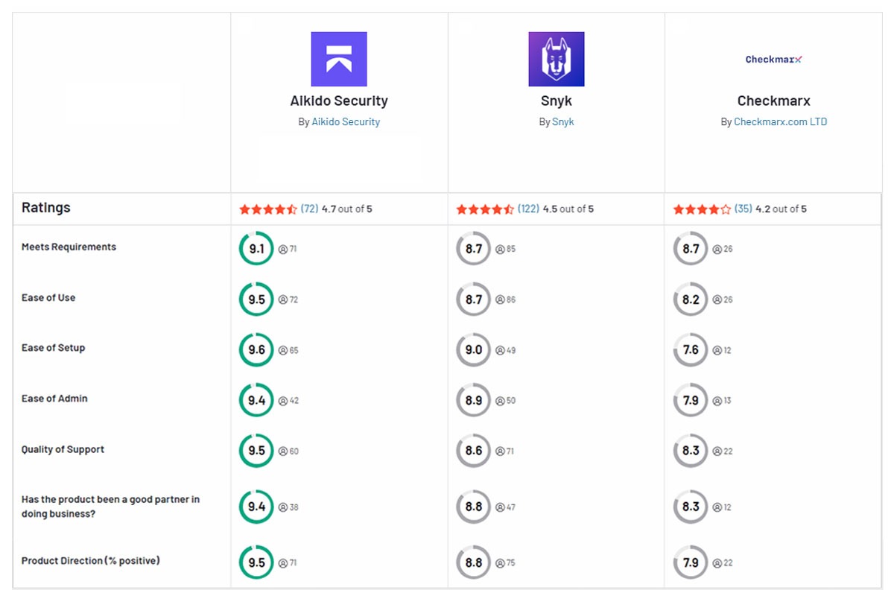Follow the Snyk vendor link
This screenshot has height=596, width=894.
(563, 121)
